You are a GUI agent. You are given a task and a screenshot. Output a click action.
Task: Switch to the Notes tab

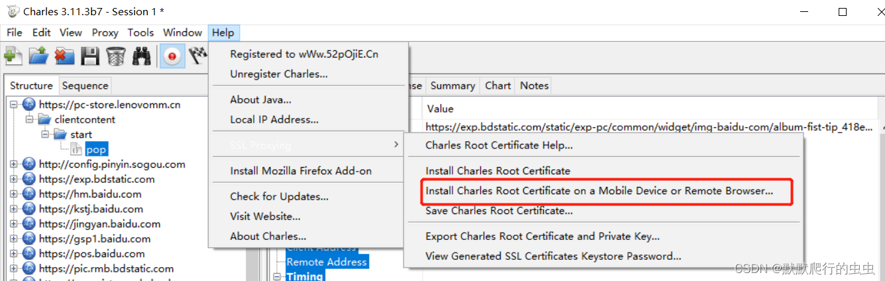coord(534,85)
